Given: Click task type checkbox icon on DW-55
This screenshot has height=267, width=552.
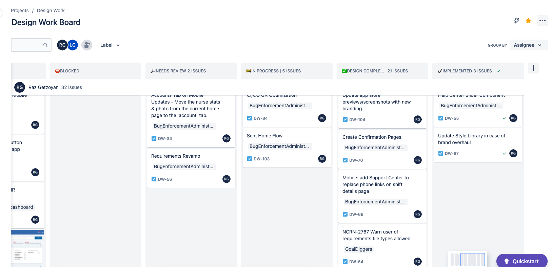Looking at the screenshot, I should (x=441, y=118).
